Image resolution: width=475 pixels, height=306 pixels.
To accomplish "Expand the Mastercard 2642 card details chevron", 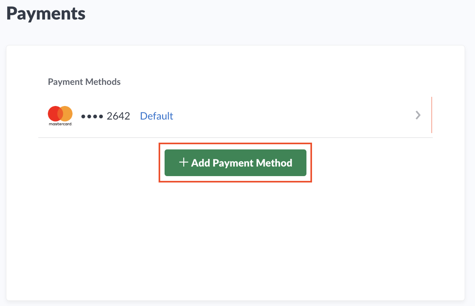I will tap(418, 116).
